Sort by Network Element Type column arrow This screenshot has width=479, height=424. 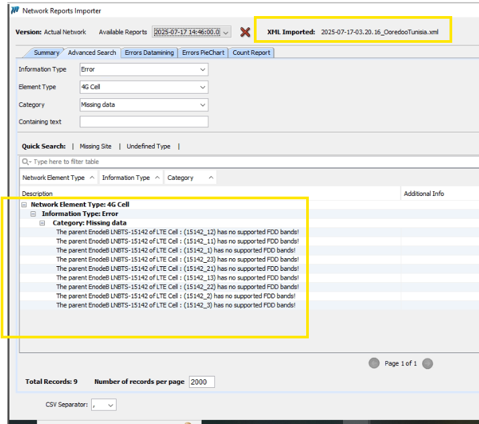(91, 178)
